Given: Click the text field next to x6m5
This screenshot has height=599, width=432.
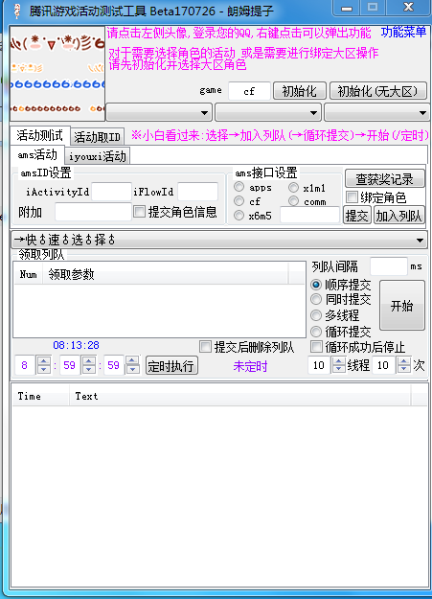Looking at the screenshot, I should [x=309, y=215].
